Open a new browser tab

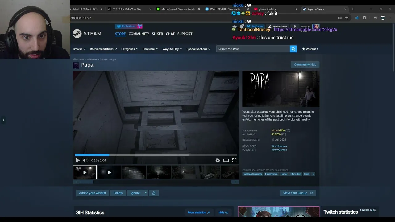click(x=353, y=9)
